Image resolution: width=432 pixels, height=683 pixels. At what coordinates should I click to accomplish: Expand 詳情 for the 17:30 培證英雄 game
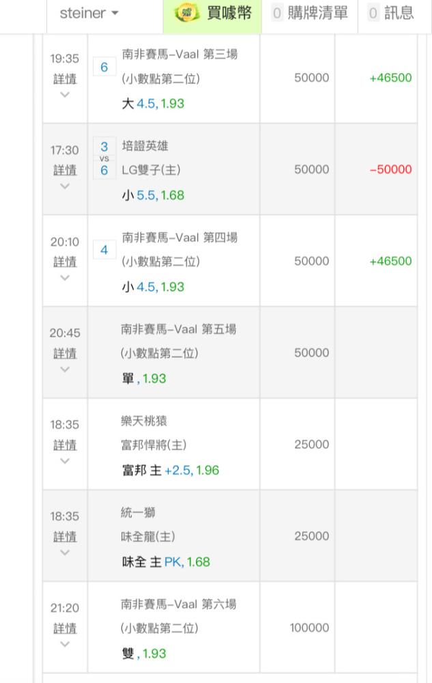(x=65, y=170)
